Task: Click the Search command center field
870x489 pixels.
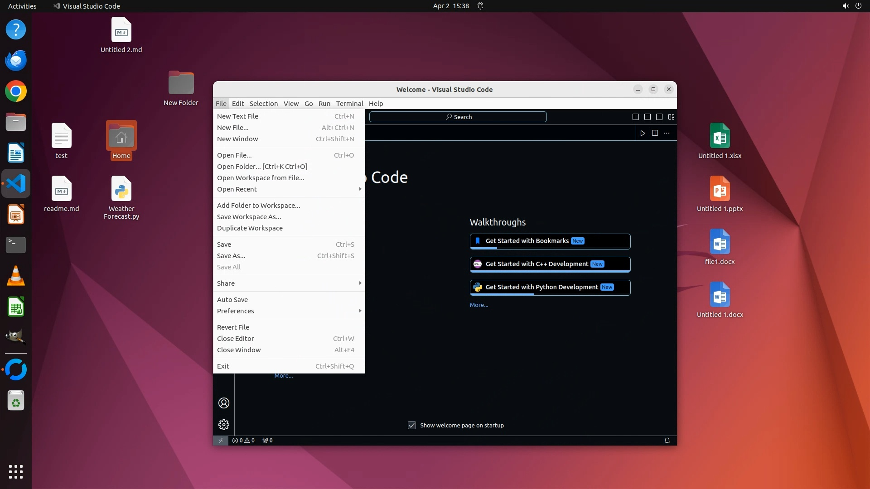Action: pos(458,117)
